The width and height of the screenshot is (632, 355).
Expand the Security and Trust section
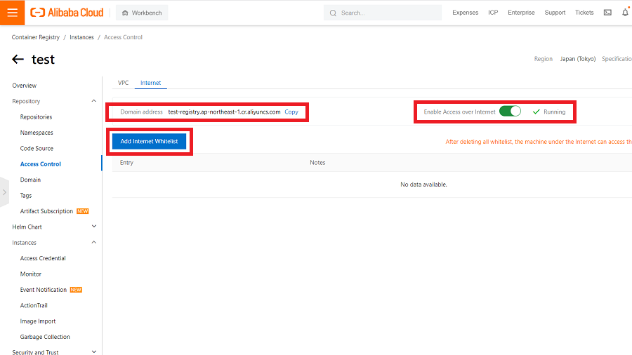pos(94,351)
